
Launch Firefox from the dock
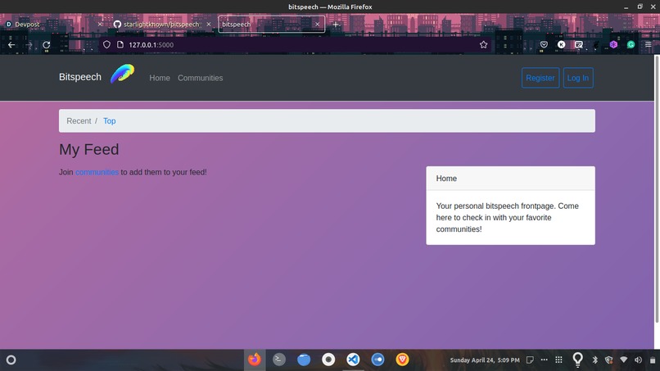click(254, 360)
